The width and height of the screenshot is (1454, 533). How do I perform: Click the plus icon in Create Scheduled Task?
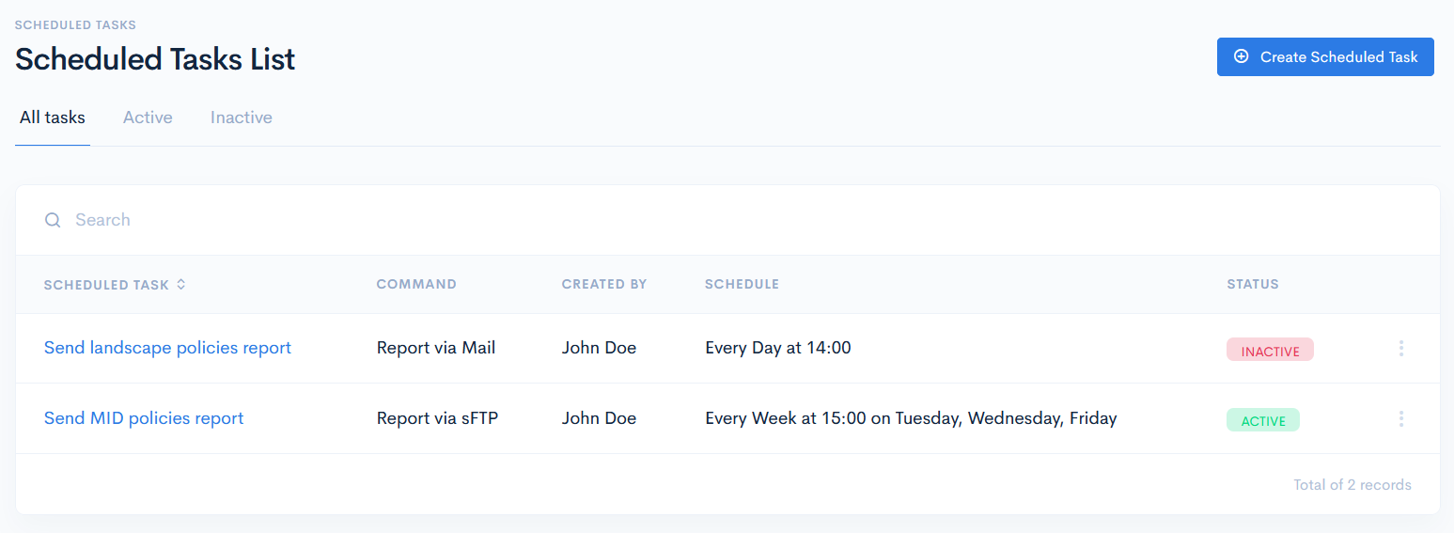click(x=1241, y=56)
